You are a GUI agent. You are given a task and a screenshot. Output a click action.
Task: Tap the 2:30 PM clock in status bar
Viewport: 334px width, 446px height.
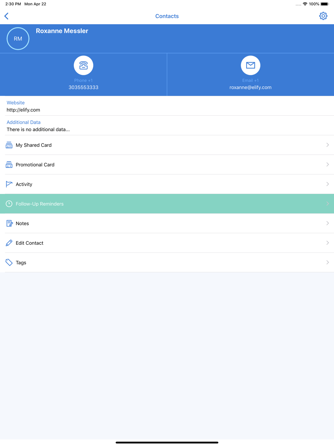click(13, 4)
